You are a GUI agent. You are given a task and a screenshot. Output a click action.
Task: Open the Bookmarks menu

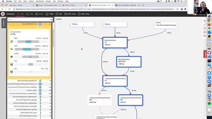[x=40, y=1]
